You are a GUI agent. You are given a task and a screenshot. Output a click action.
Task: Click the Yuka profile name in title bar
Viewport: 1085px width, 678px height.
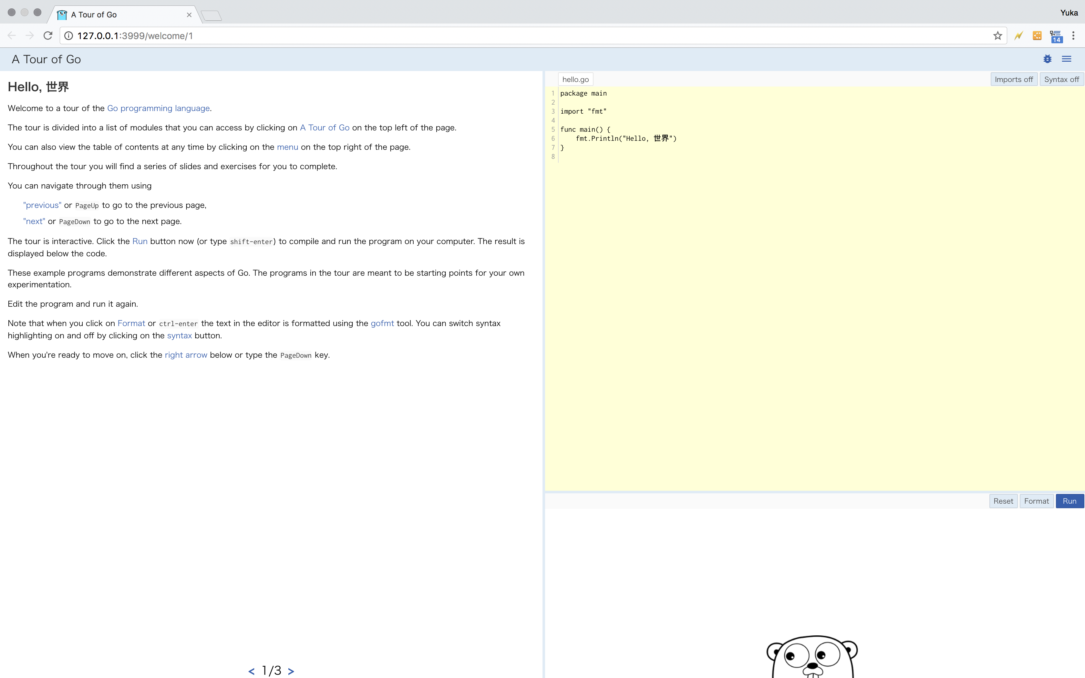[1069, 13]
